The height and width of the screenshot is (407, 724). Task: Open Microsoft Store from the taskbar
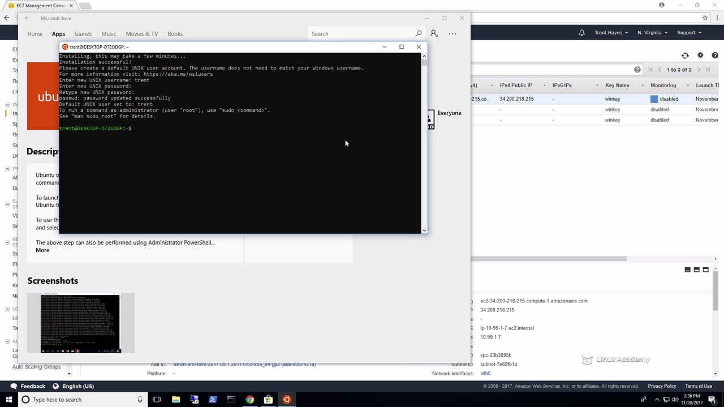pyautogui.click(x=268, y=400)
